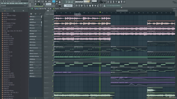Open the VIEW menu
This screenshot has width=177, height=99.
click(16, 3)
